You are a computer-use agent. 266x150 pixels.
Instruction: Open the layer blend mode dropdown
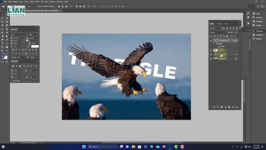pyautogui.click(x=218, y=32)
